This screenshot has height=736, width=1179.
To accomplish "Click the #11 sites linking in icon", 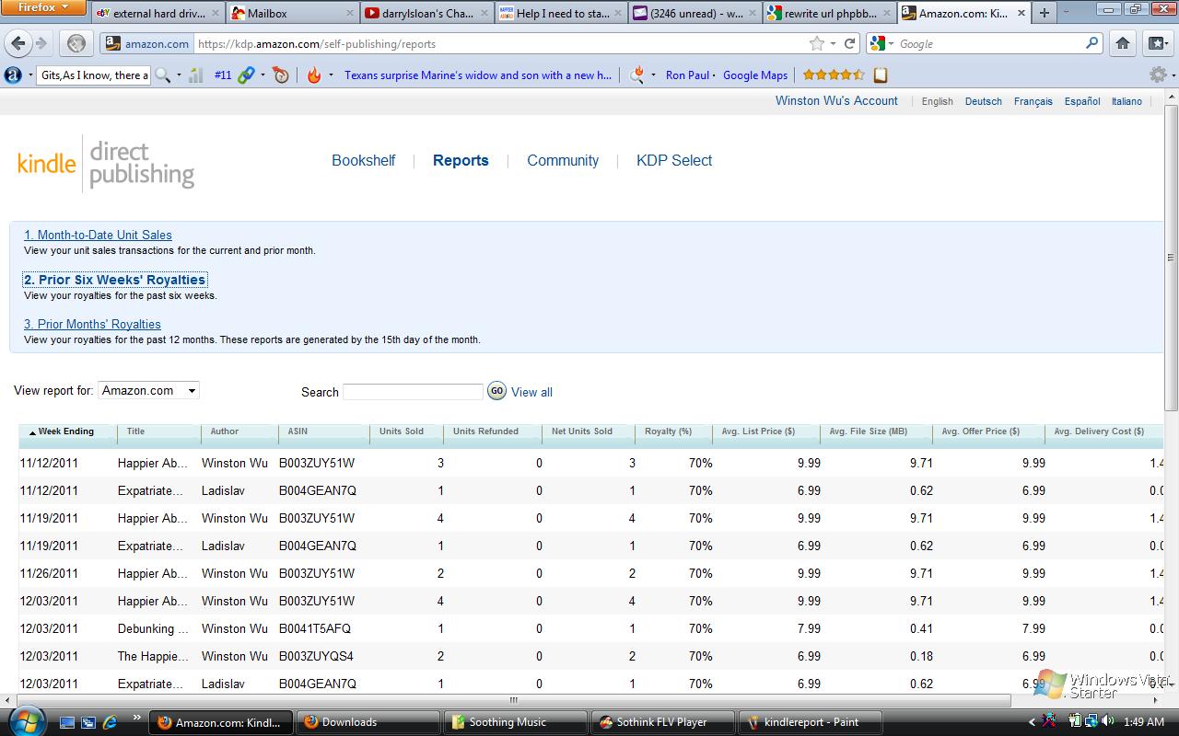I will pos(246,75).
